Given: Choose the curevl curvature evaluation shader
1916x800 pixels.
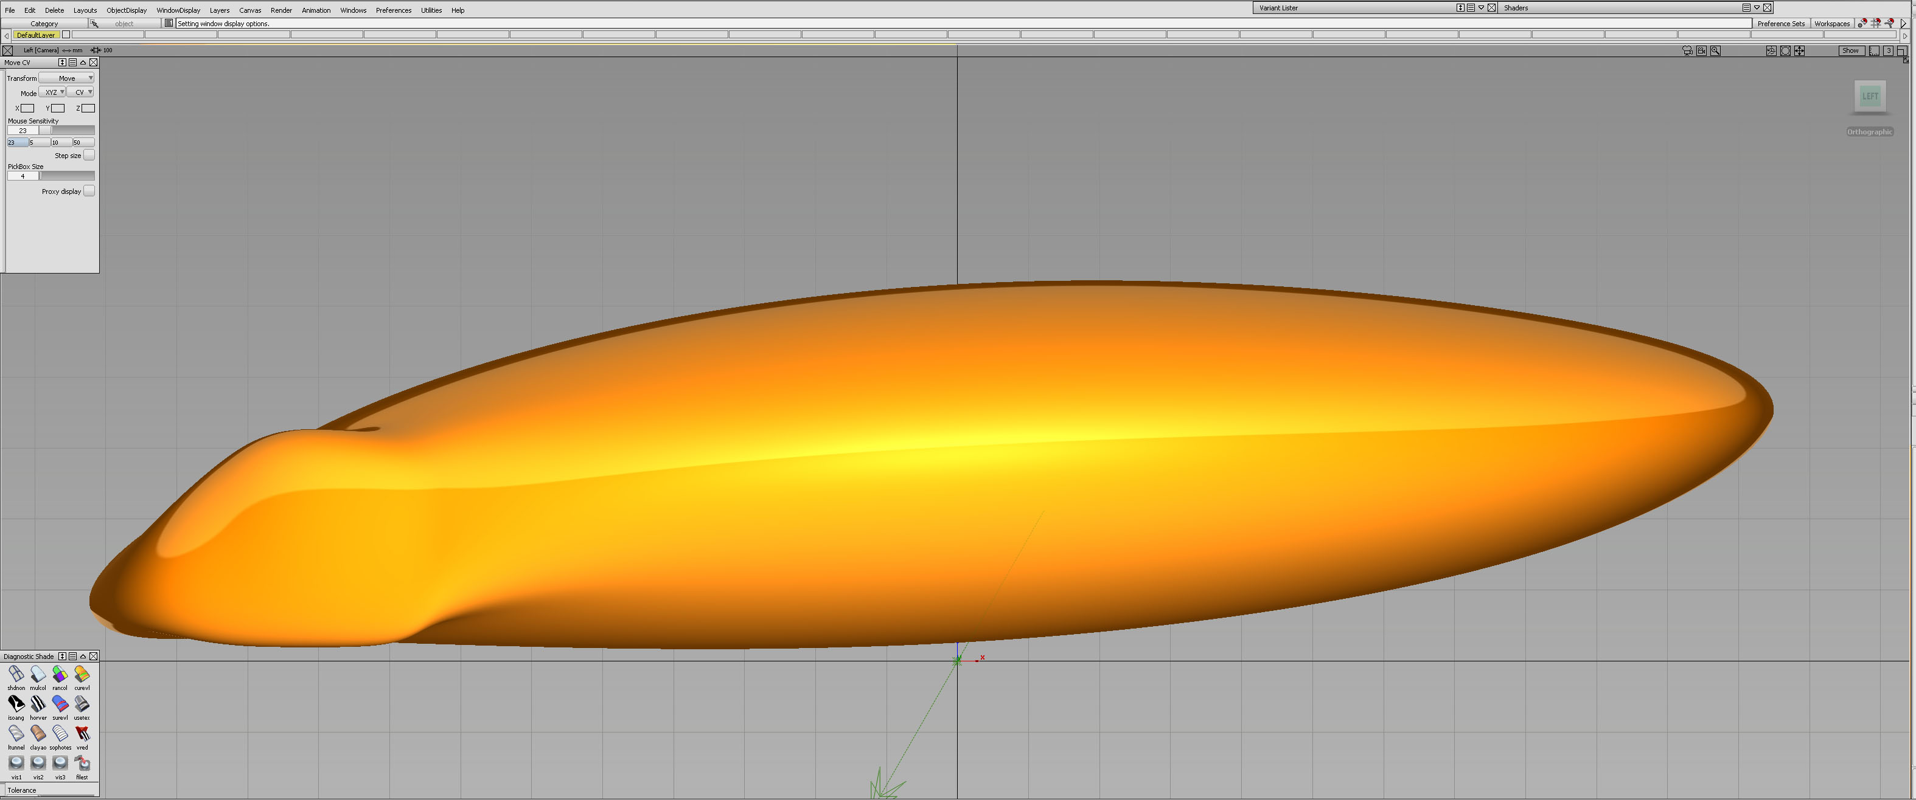Looking at the screenshot, I should point(82,674).
